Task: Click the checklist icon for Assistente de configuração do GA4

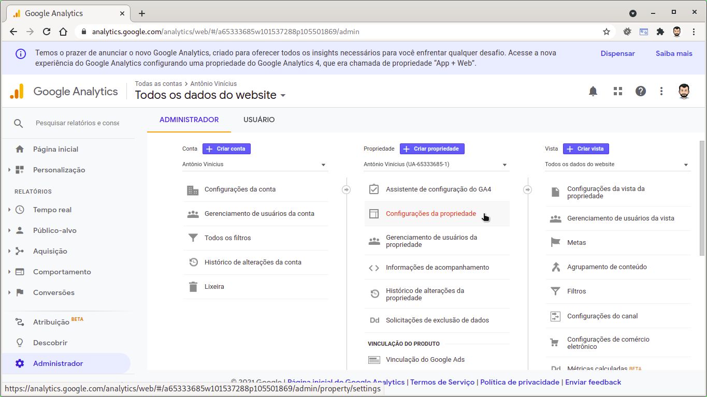Action: [x=374, y=189]
